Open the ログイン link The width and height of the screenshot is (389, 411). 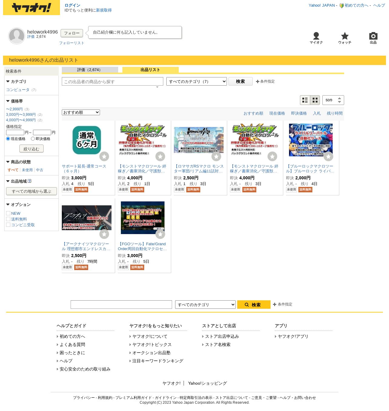(x=72, y=5)
